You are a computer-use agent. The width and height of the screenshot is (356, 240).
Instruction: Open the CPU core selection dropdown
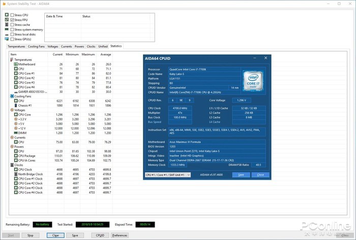pyautogui.click(x=167, y=174)
